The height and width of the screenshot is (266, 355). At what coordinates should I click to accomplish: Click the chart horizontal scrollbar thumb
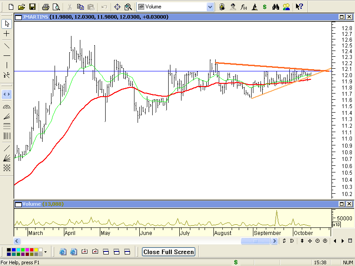pos(256,241)
